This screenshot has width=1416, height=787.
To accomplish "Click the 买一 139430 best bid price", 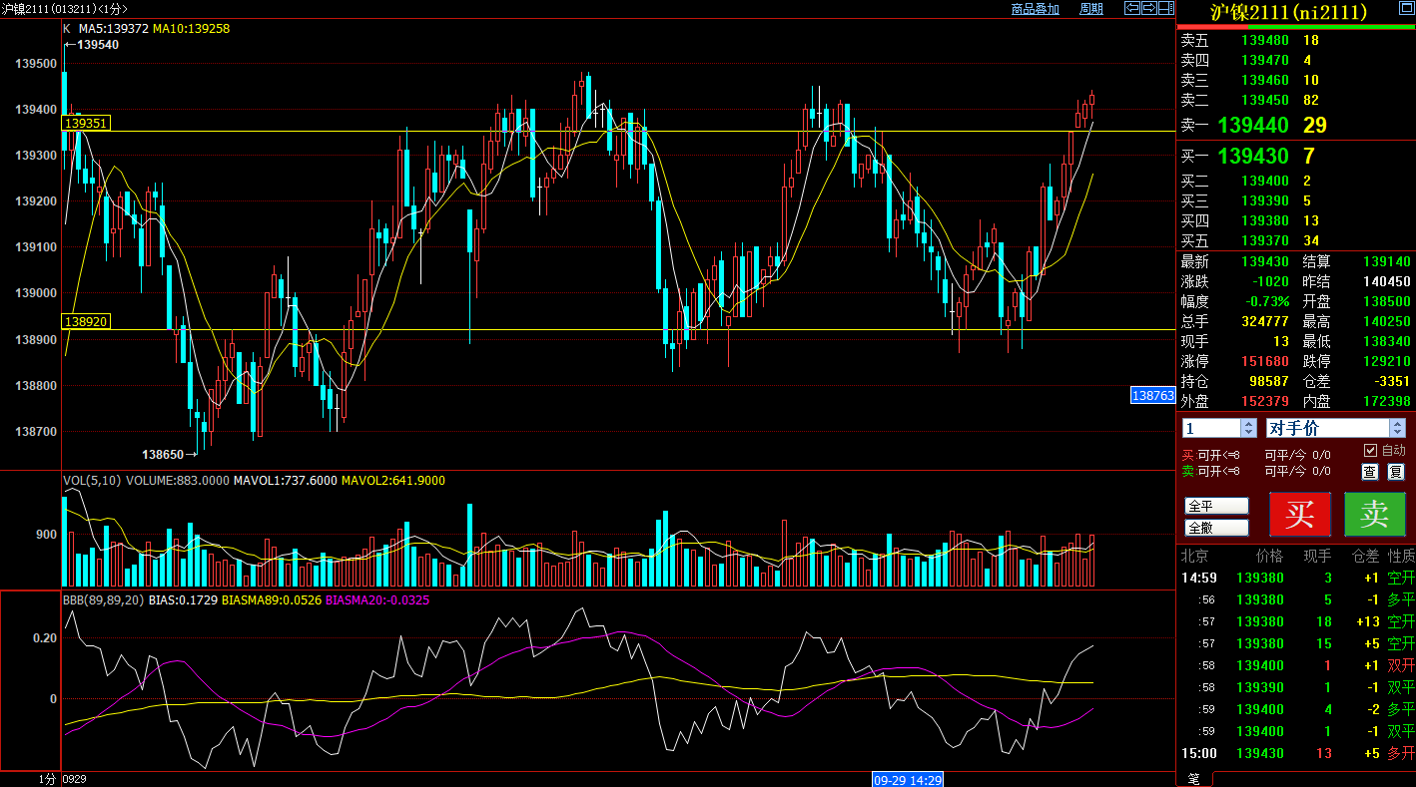I will coord(1253,156).
